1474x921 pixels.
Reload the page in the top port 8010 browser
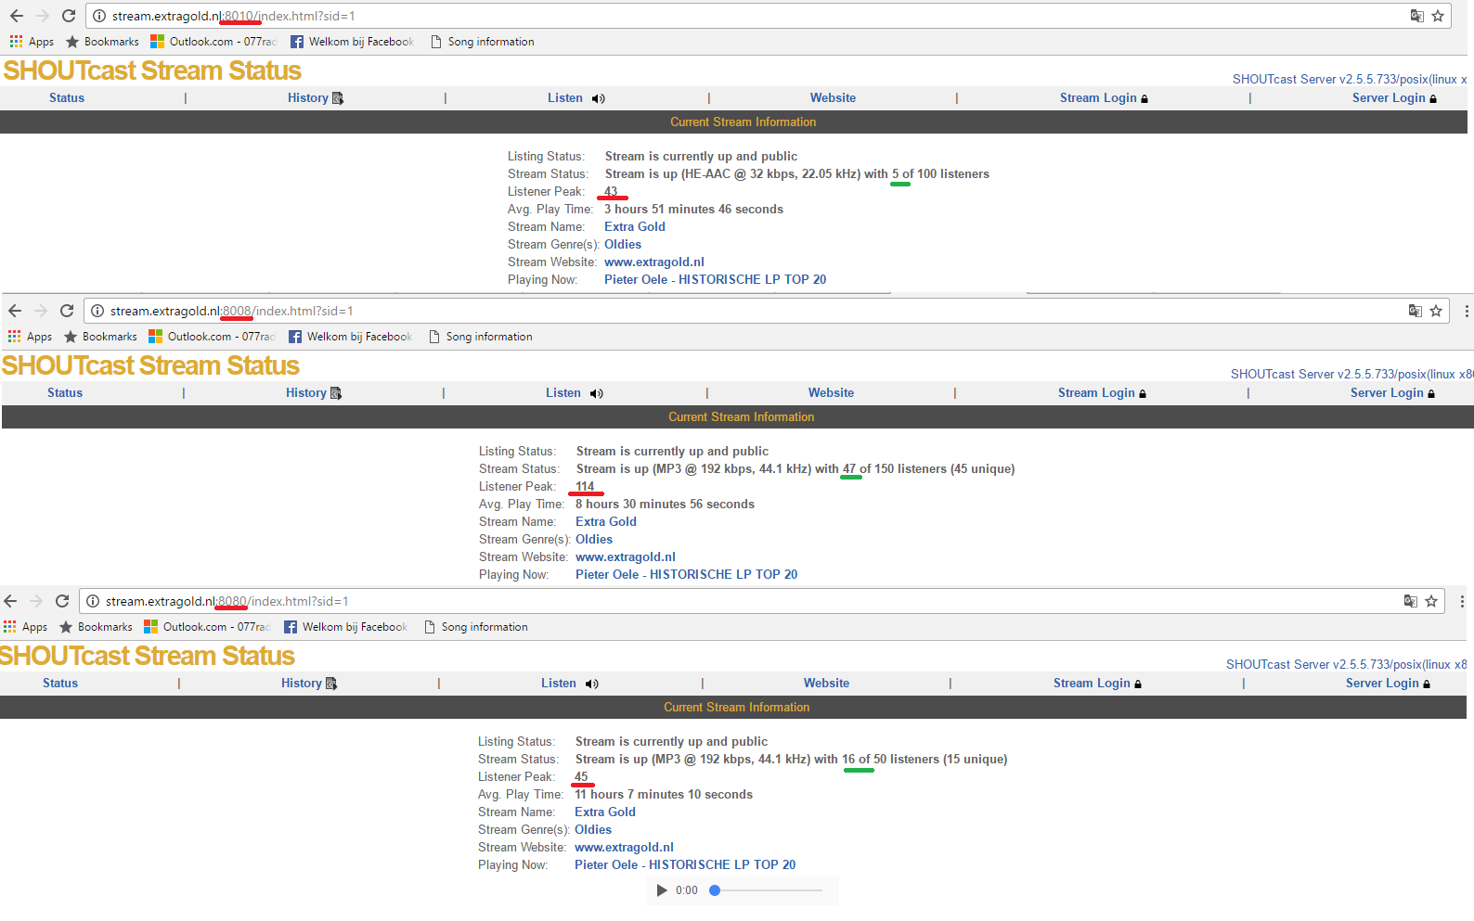coord(69,16)
